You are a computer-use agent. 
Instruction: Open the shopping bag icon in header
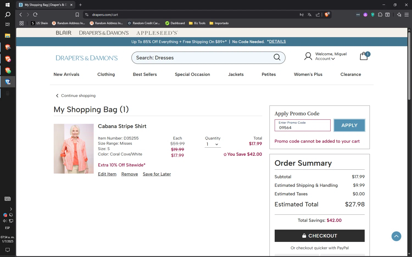(364, 56)
